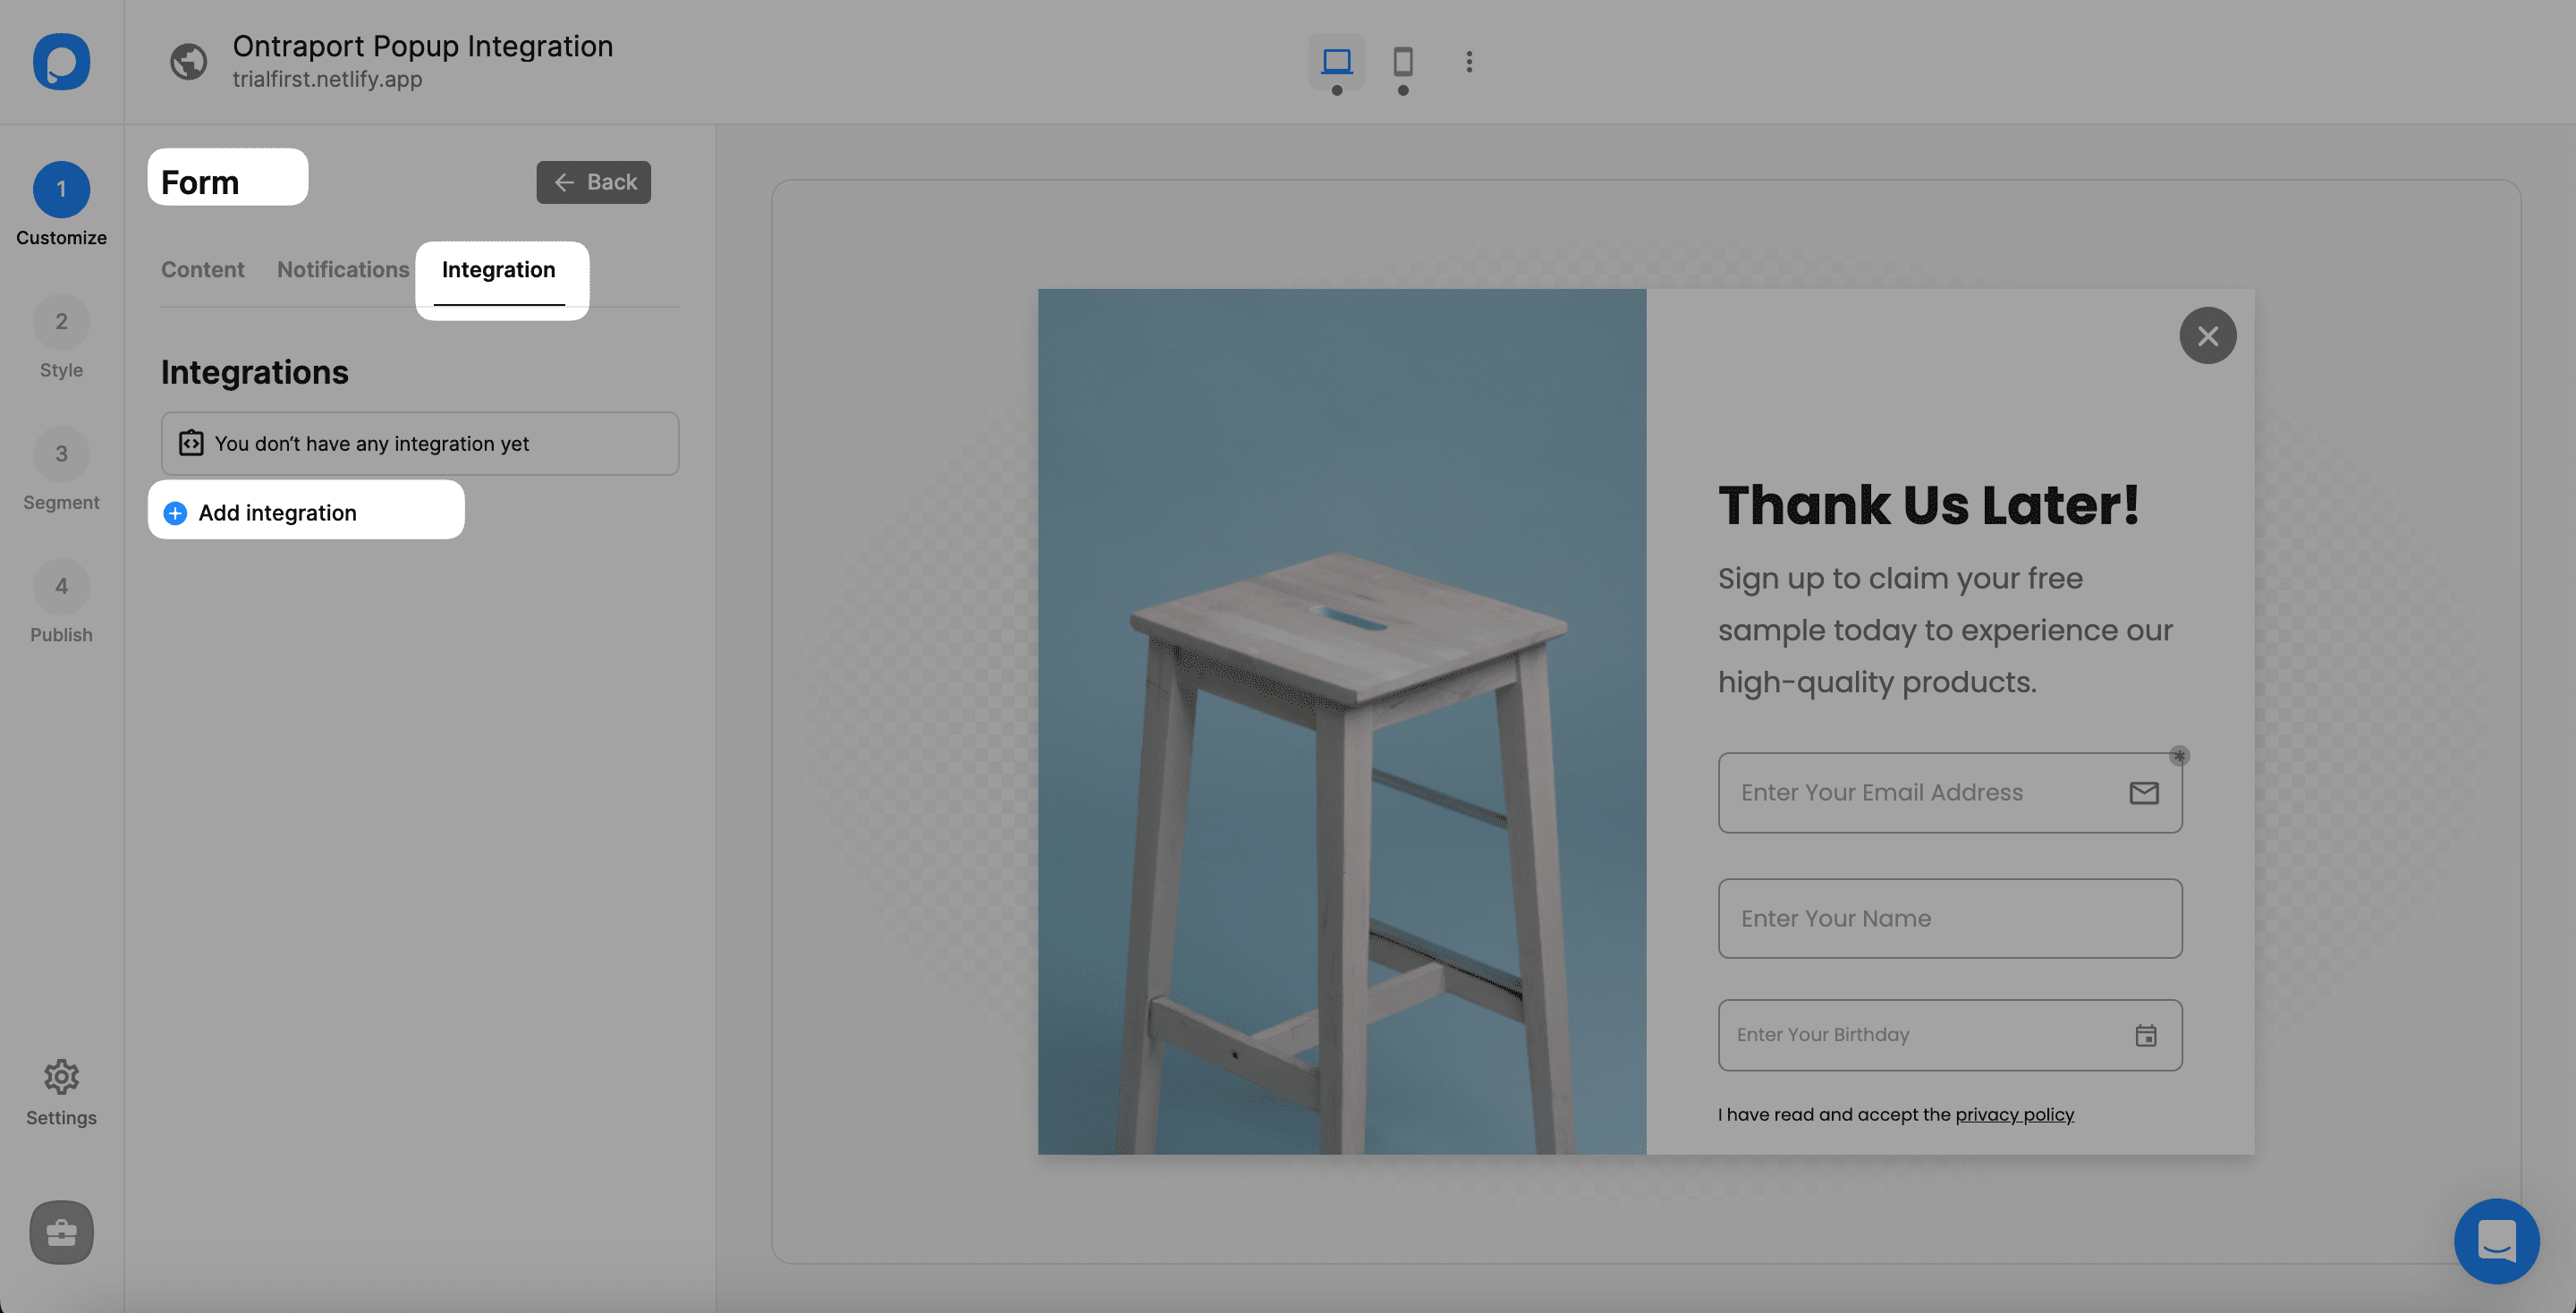Switch to the Notifications tab
2576x1313 pixels.
[x=343, y=269]
